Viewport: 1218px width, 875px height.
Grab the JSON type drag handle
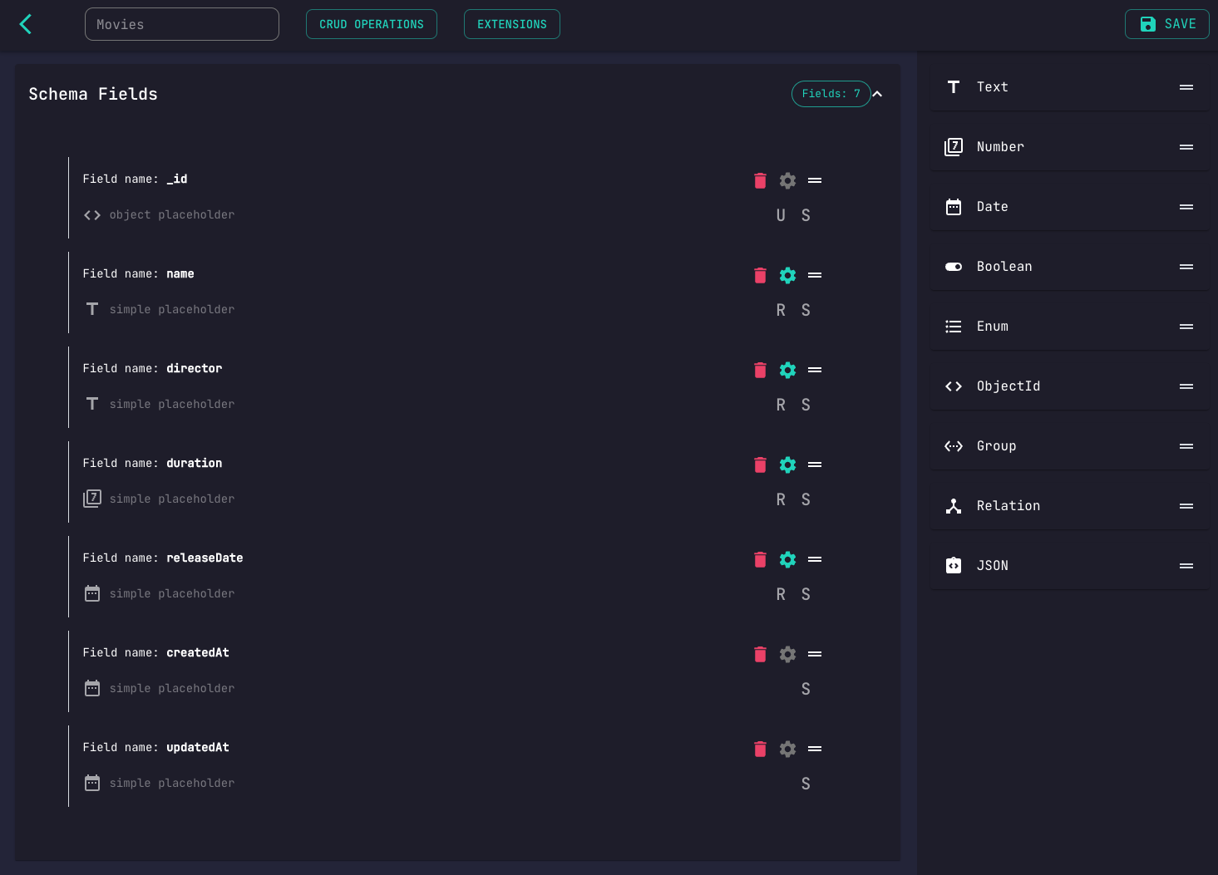(1186, 566)
